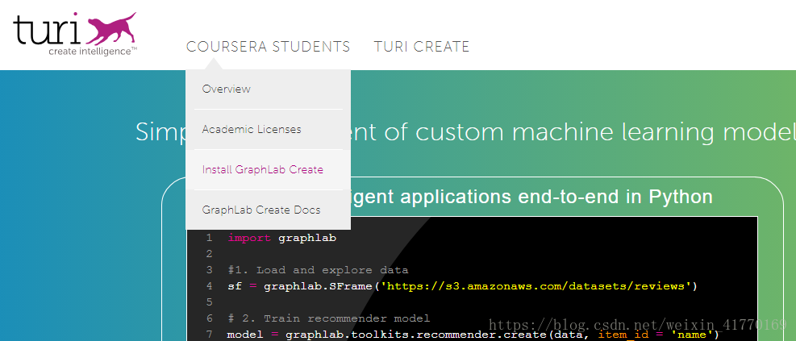Click the Turi dog logo
This screenshot has height=341, width=796.
click(x=75, y=34)
